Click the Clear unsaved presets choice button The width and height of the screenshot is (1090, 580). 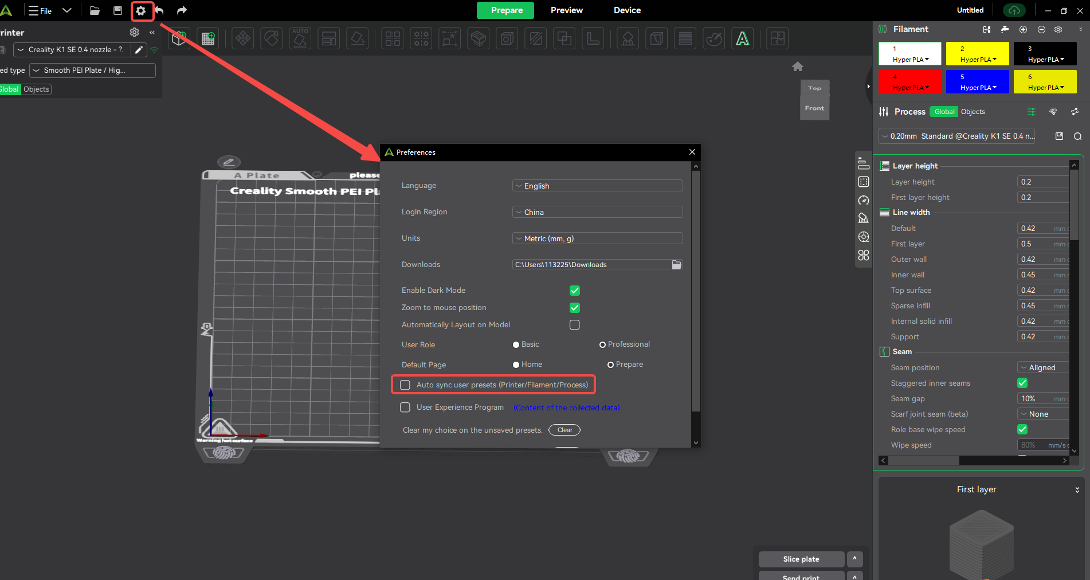564,430
